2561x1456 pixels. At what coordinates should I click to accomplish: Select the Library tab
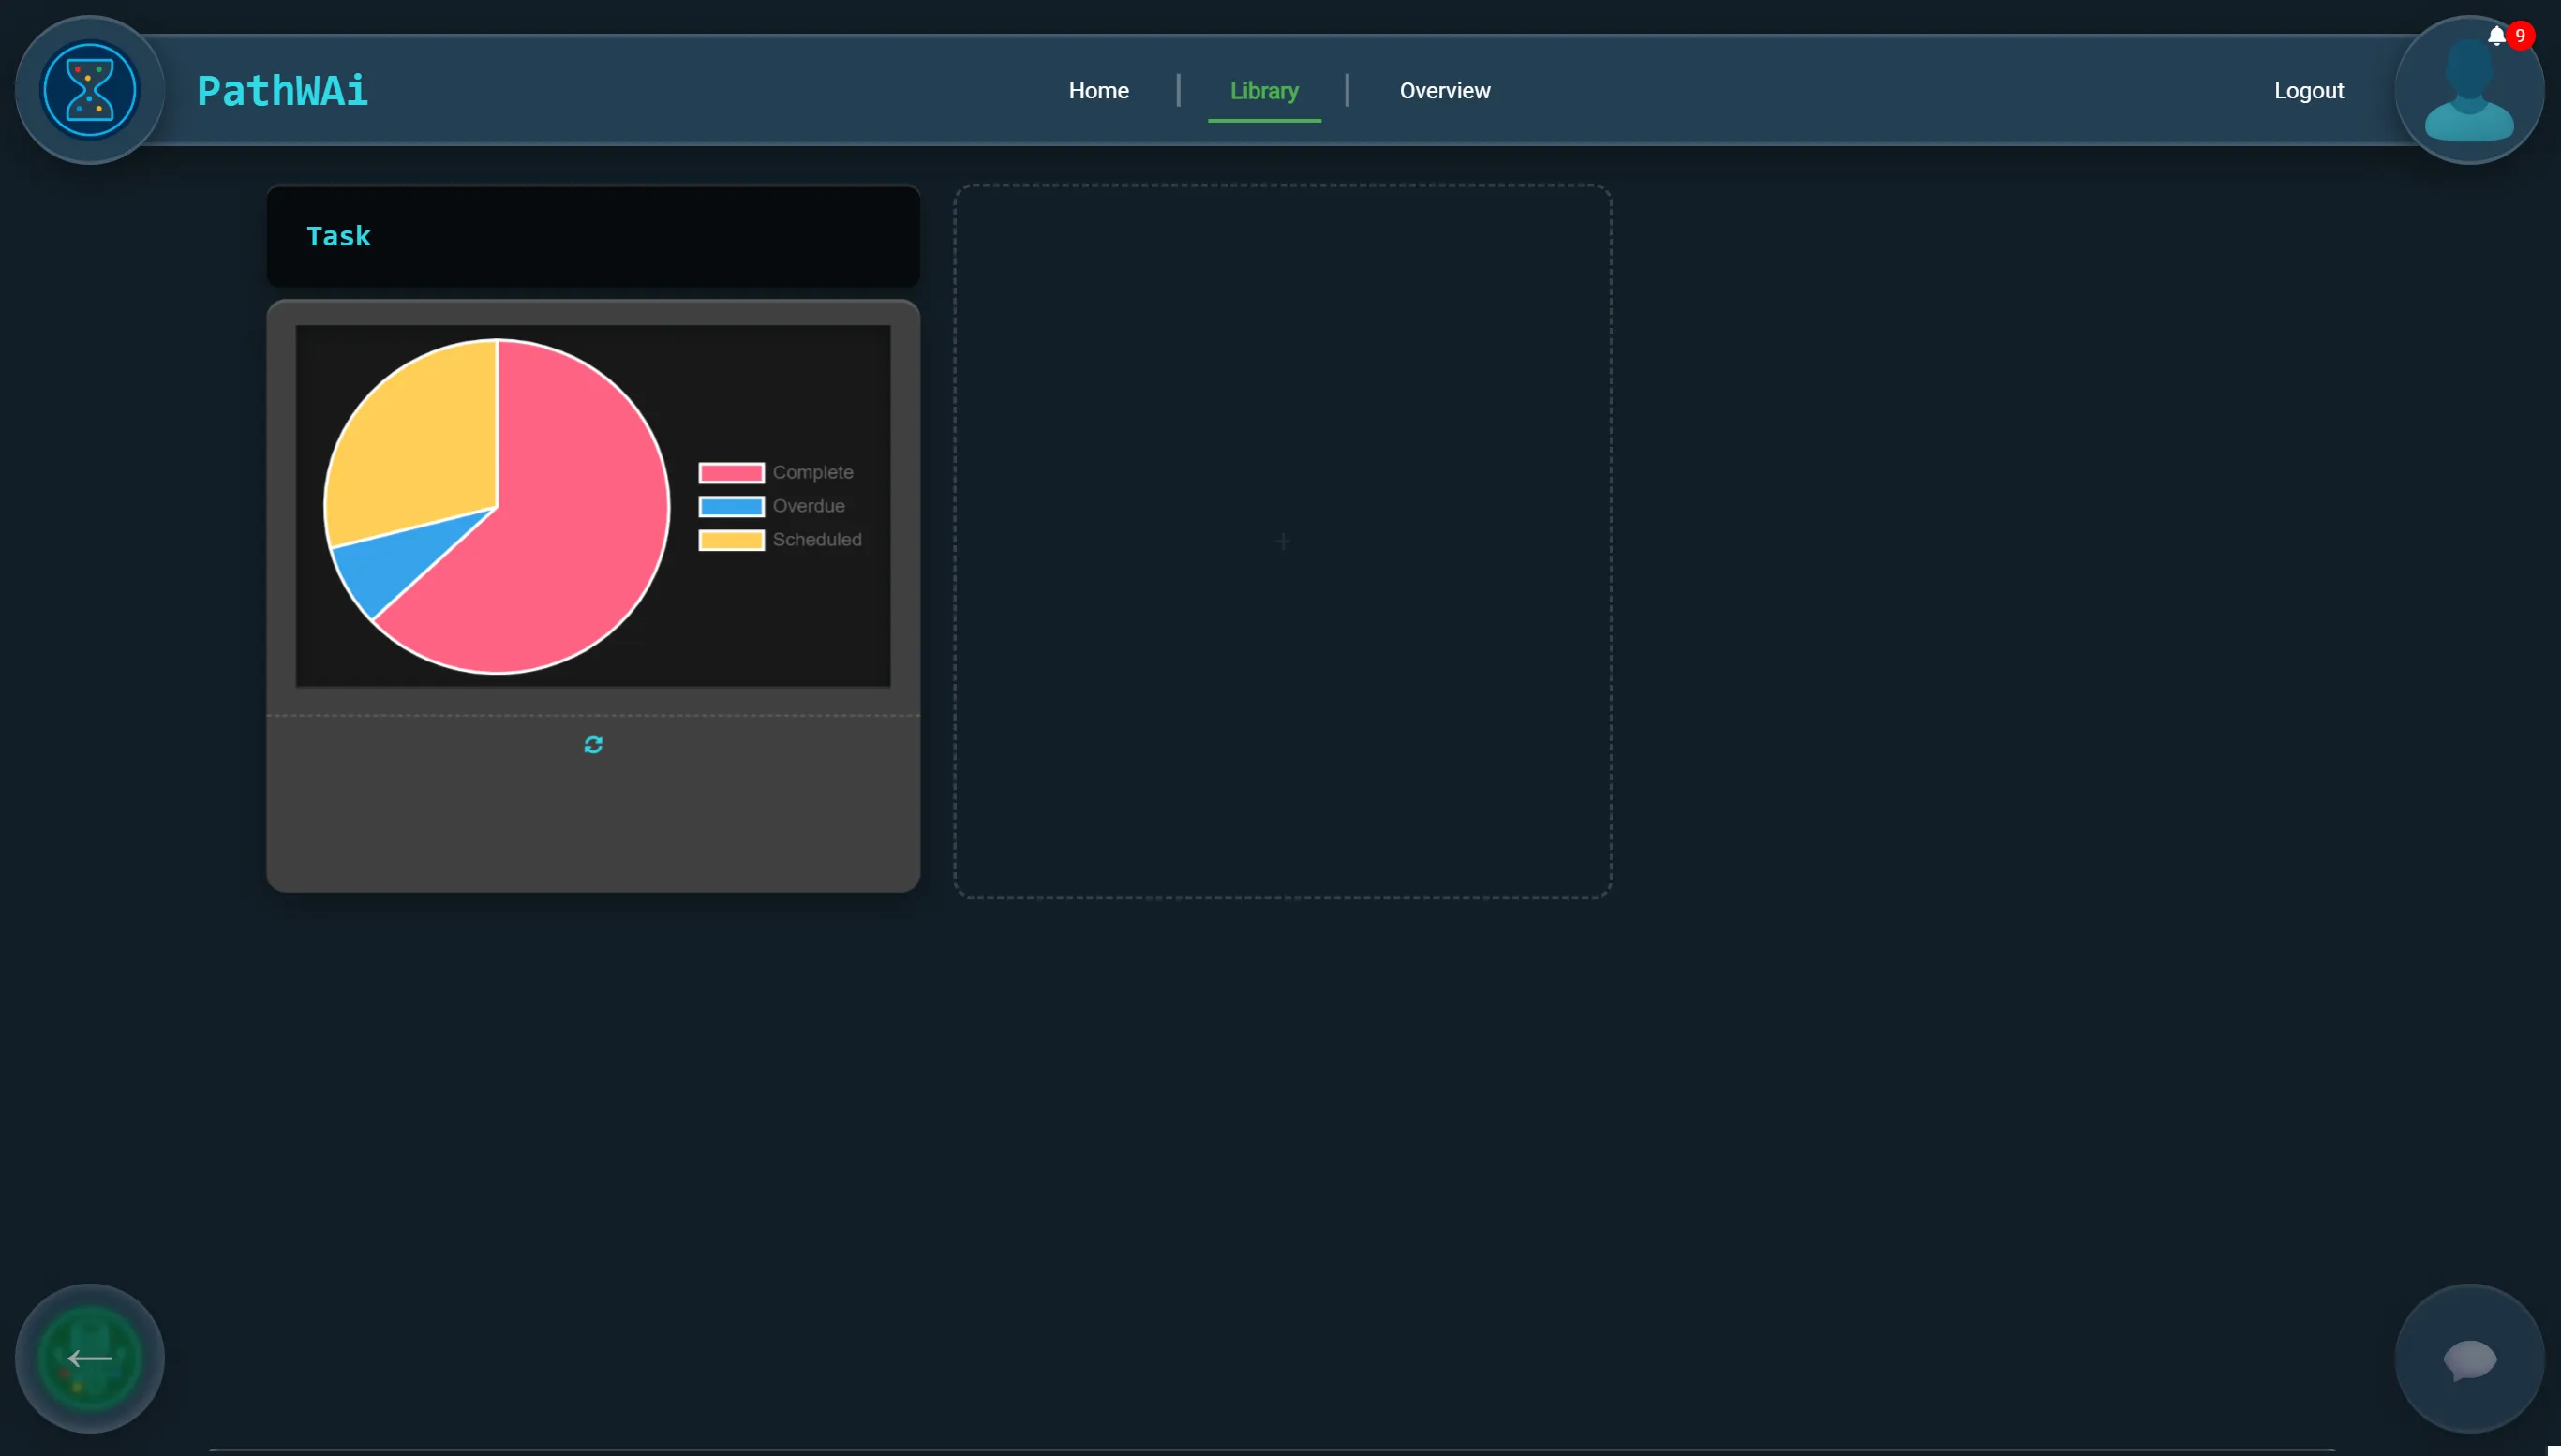click(x=1264, y=91)
